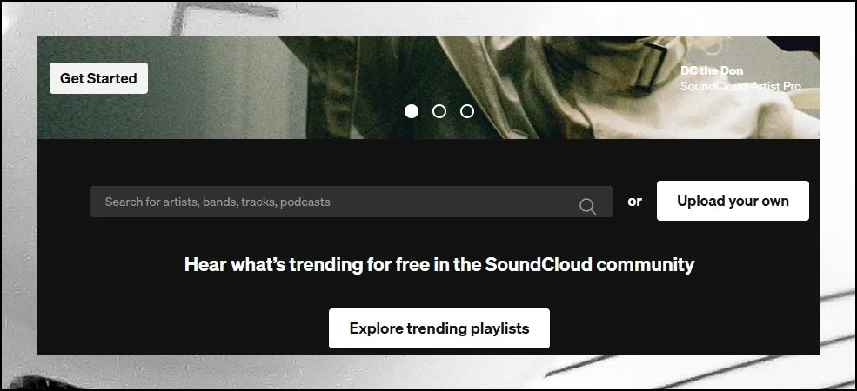This screenshot has height=391, width=857.
Task: Open the DC the Don artist link
Action: click(712, 70)
